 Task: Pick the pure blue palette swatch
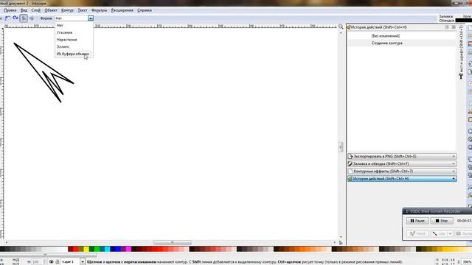[x=118, y=249]
